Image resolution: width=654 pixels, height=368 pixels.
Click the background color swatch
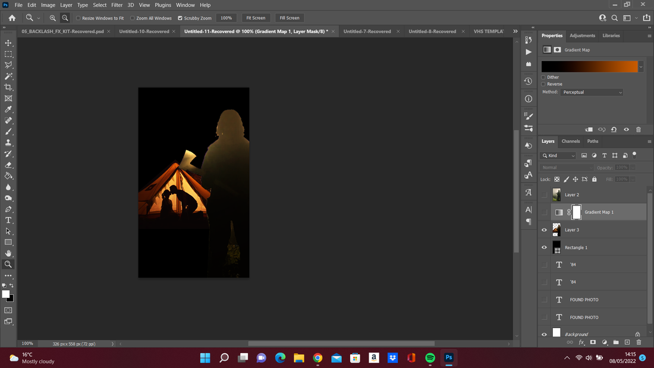[11, 298]
